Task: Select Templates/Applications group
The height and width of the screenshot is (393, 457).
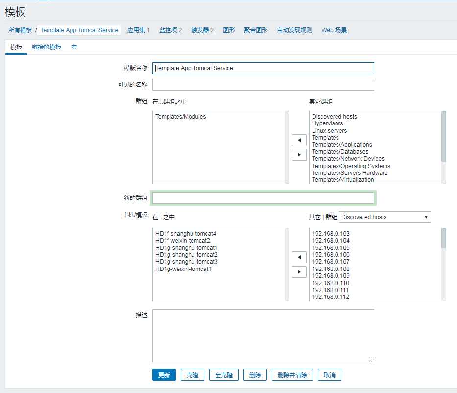Action: (x=342, y=145)
